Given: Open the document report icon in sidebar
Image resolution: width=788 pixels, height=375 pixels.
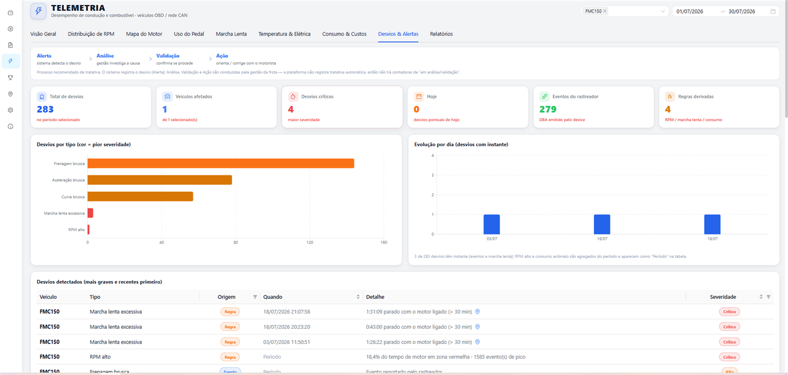Looking at the screenshot, I should pos(10,45).
